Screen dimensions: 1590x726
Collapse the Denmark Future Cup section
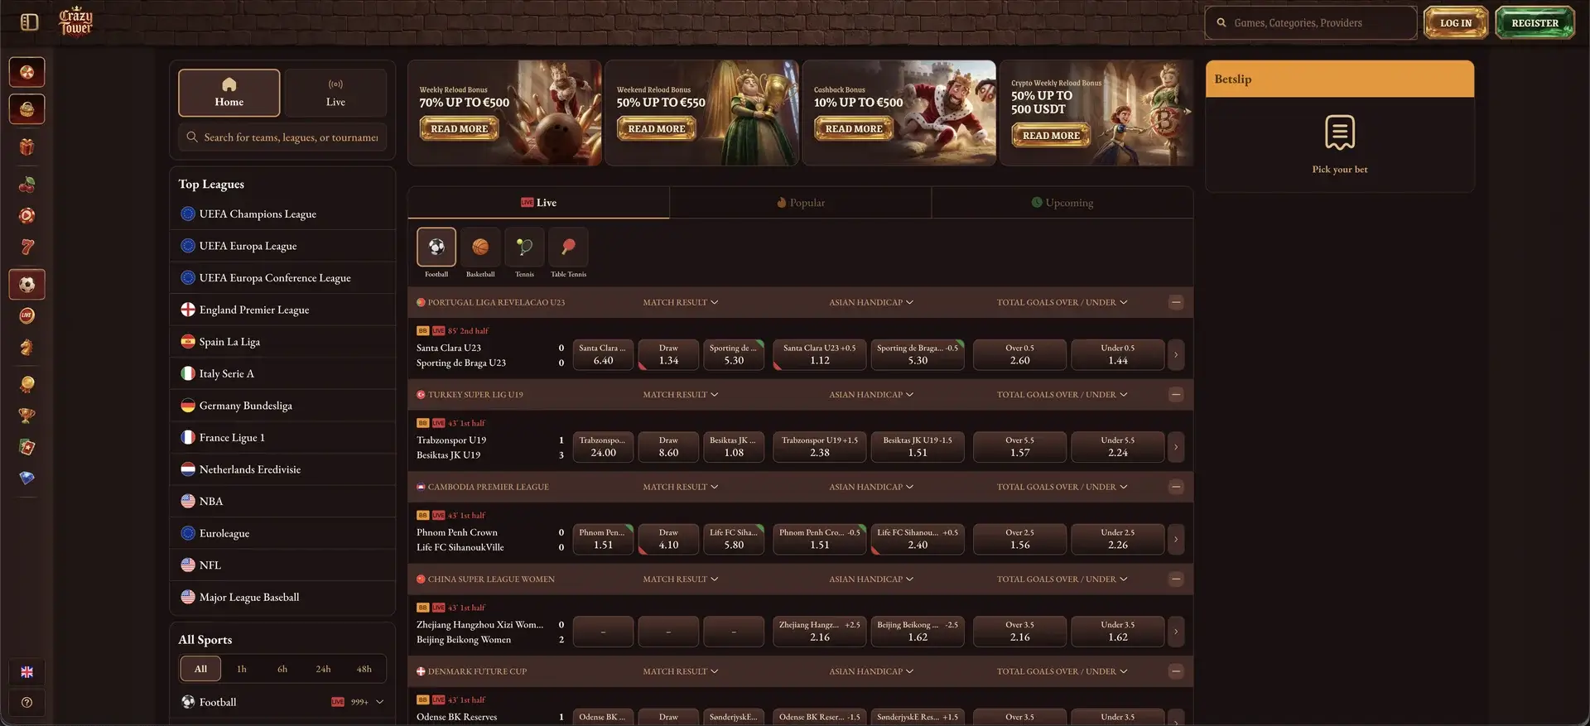[1176, 671]
